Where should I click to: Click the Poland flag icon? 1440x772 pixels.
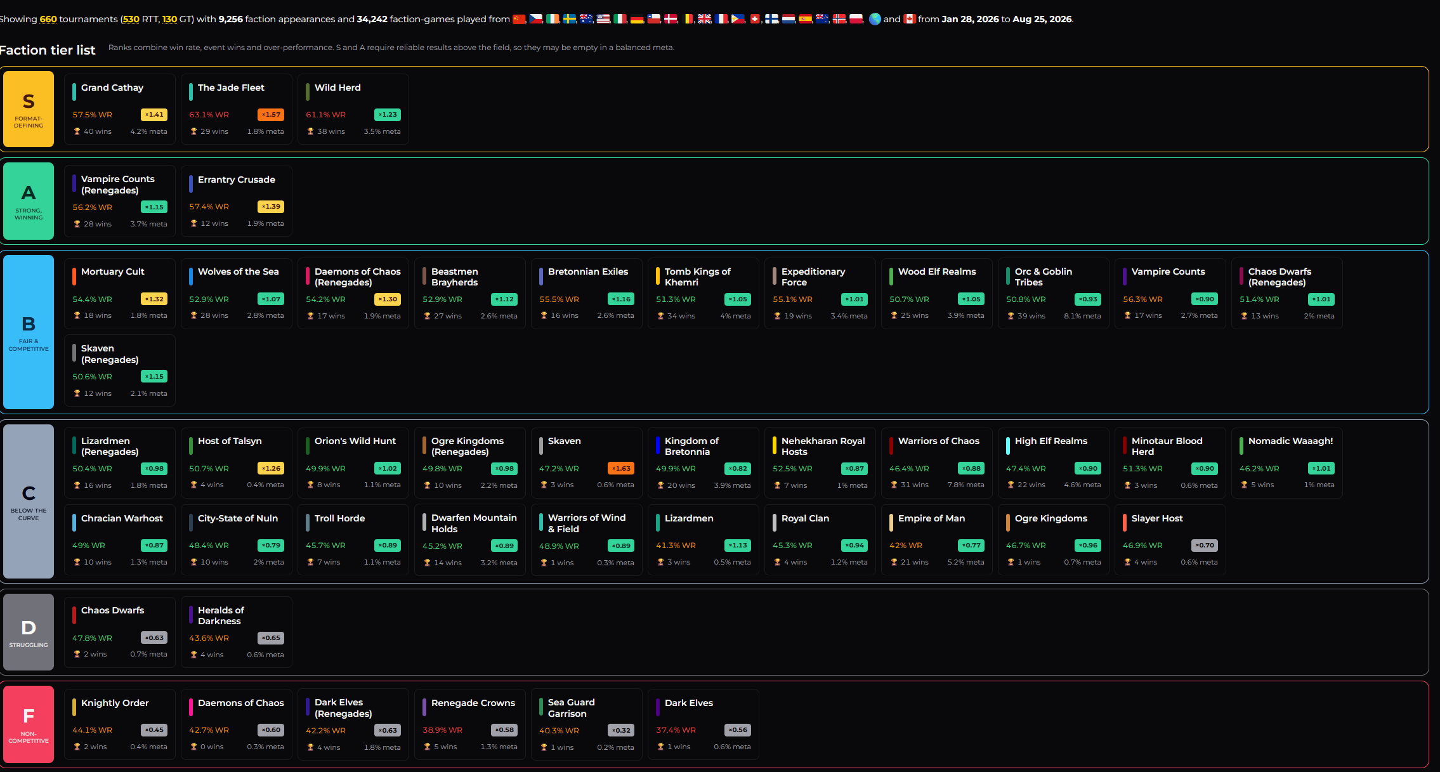[856, 19]
